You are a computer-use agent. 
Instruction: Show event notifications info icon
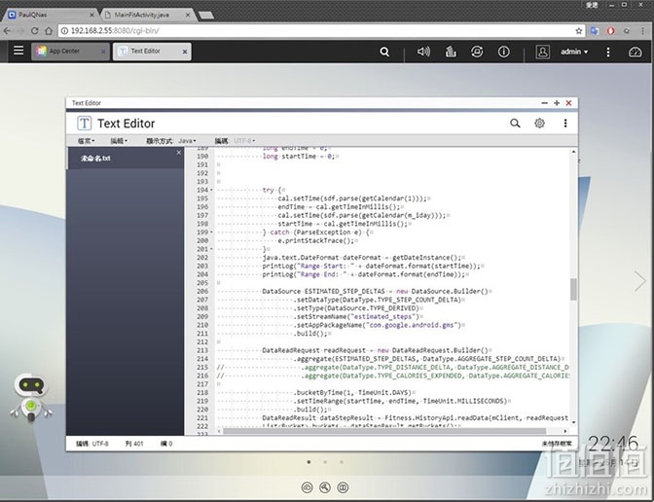(x=504, y=52)
